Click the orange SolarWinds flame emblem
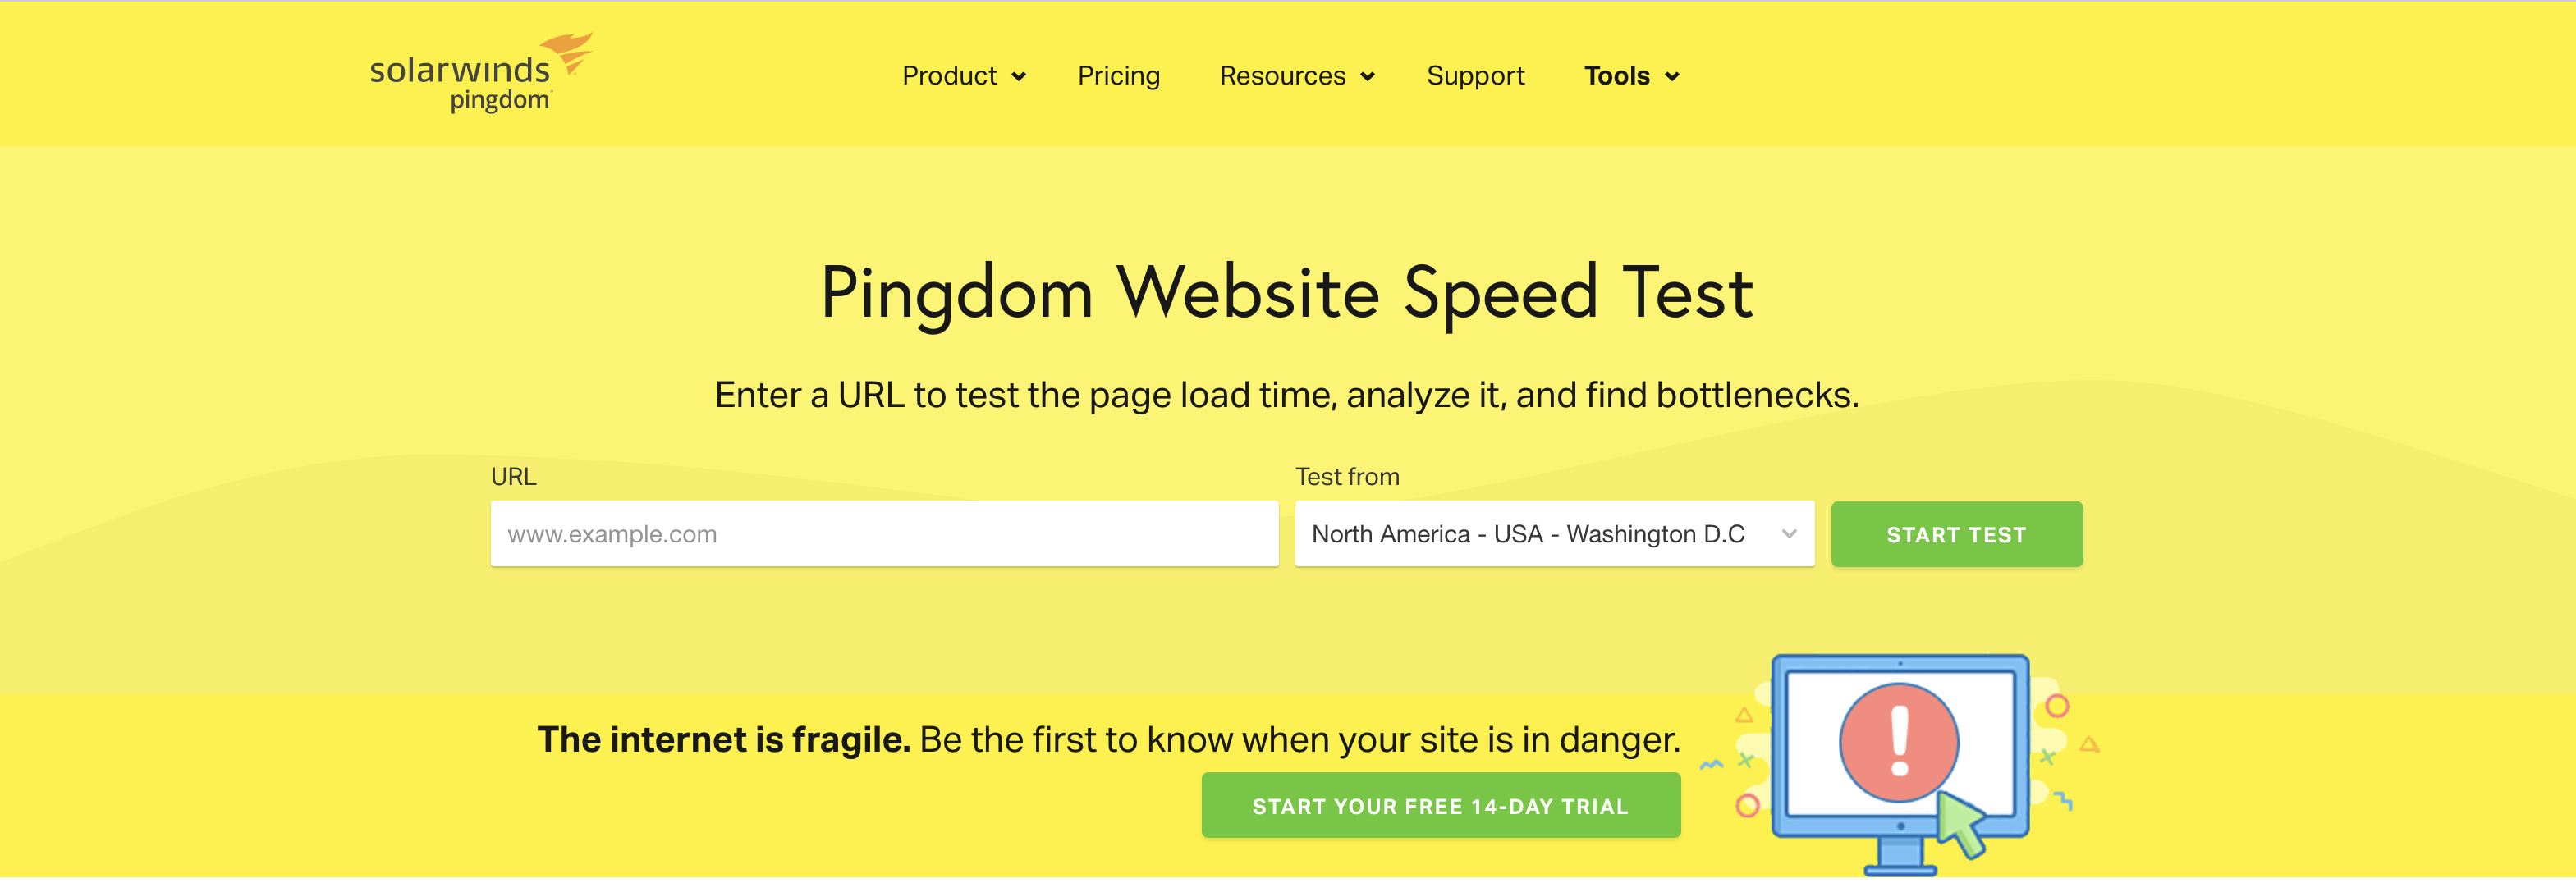The width and height of the screenshot is (2576, 883). [x=570, y=52]
